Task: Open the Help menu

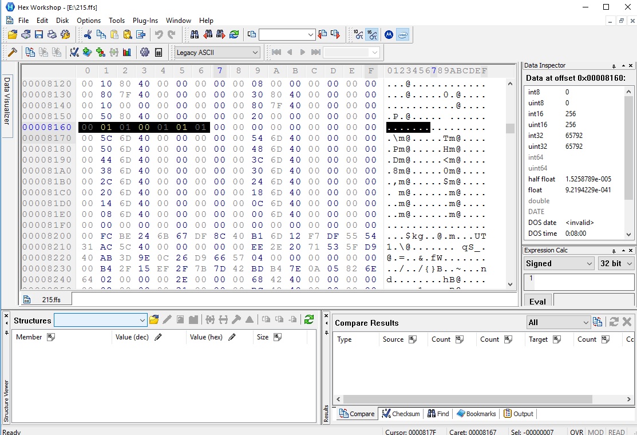Action: pos(206,20)
